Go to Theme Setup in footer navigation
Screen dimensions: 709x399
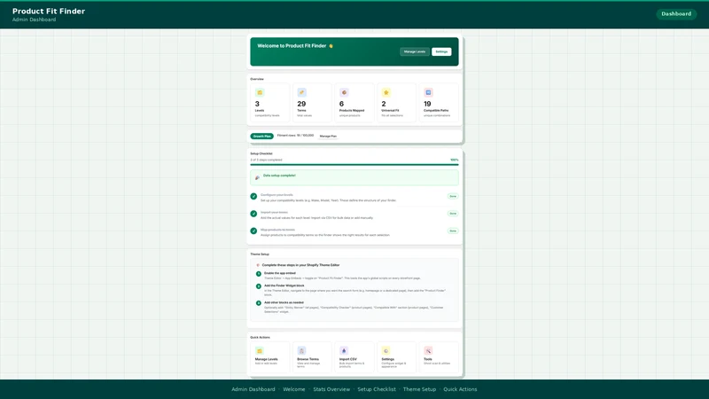tap(419, 389)
